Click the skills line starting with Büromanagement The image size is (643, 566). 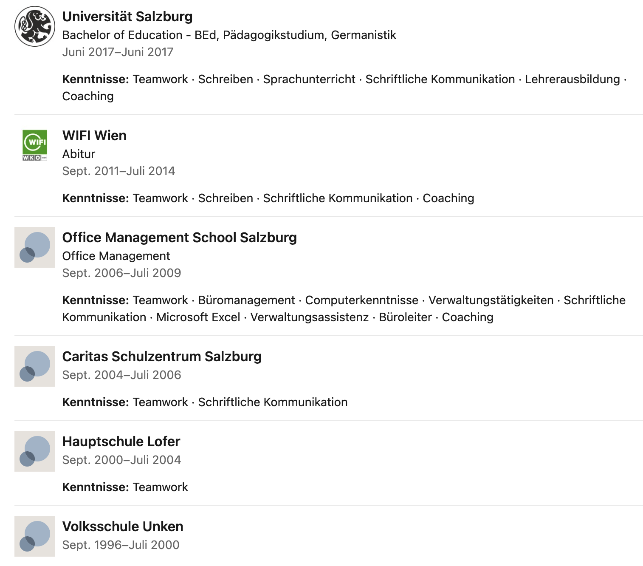pos(344,300)
